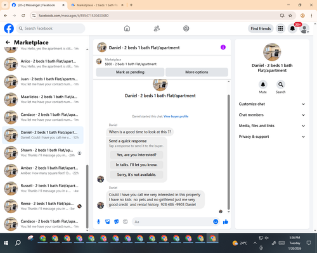Viewport: 317px width, 253px height.
Task: Expand Customize chat section
Action: coord(272,104)
